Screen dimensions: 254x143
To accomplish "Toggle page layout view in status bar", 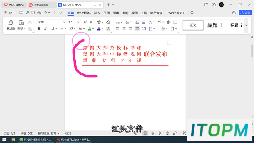I will point(145,133).
